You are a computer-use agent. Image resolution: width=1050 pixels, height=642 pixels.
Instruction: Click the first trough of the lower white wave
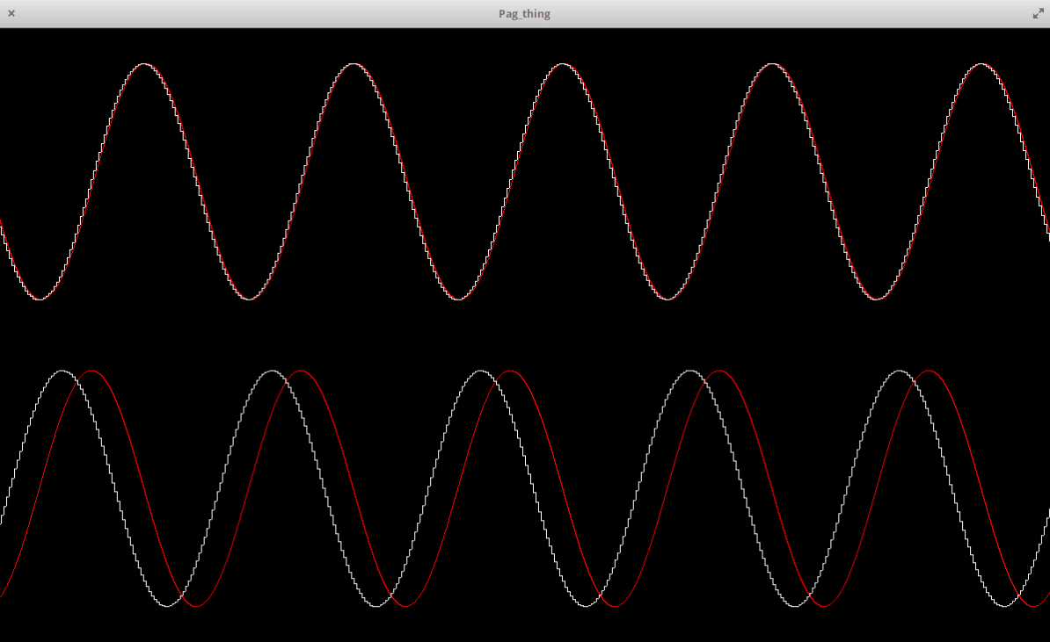coord(167,606)
